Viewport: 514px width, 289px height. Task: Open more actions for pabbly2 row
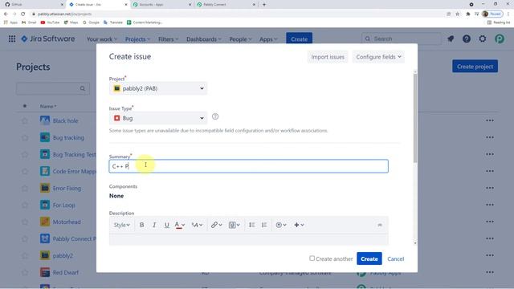(490, 255)
